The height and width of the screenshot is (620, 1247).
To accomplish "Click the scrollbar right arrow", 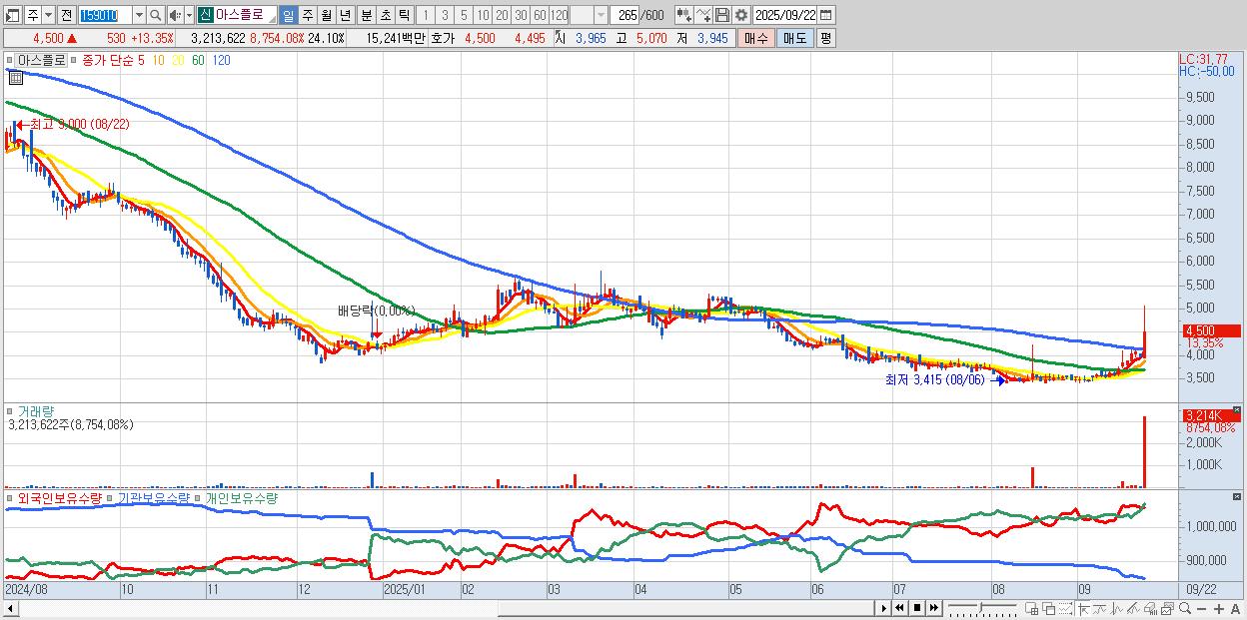I will coord(883,608).
